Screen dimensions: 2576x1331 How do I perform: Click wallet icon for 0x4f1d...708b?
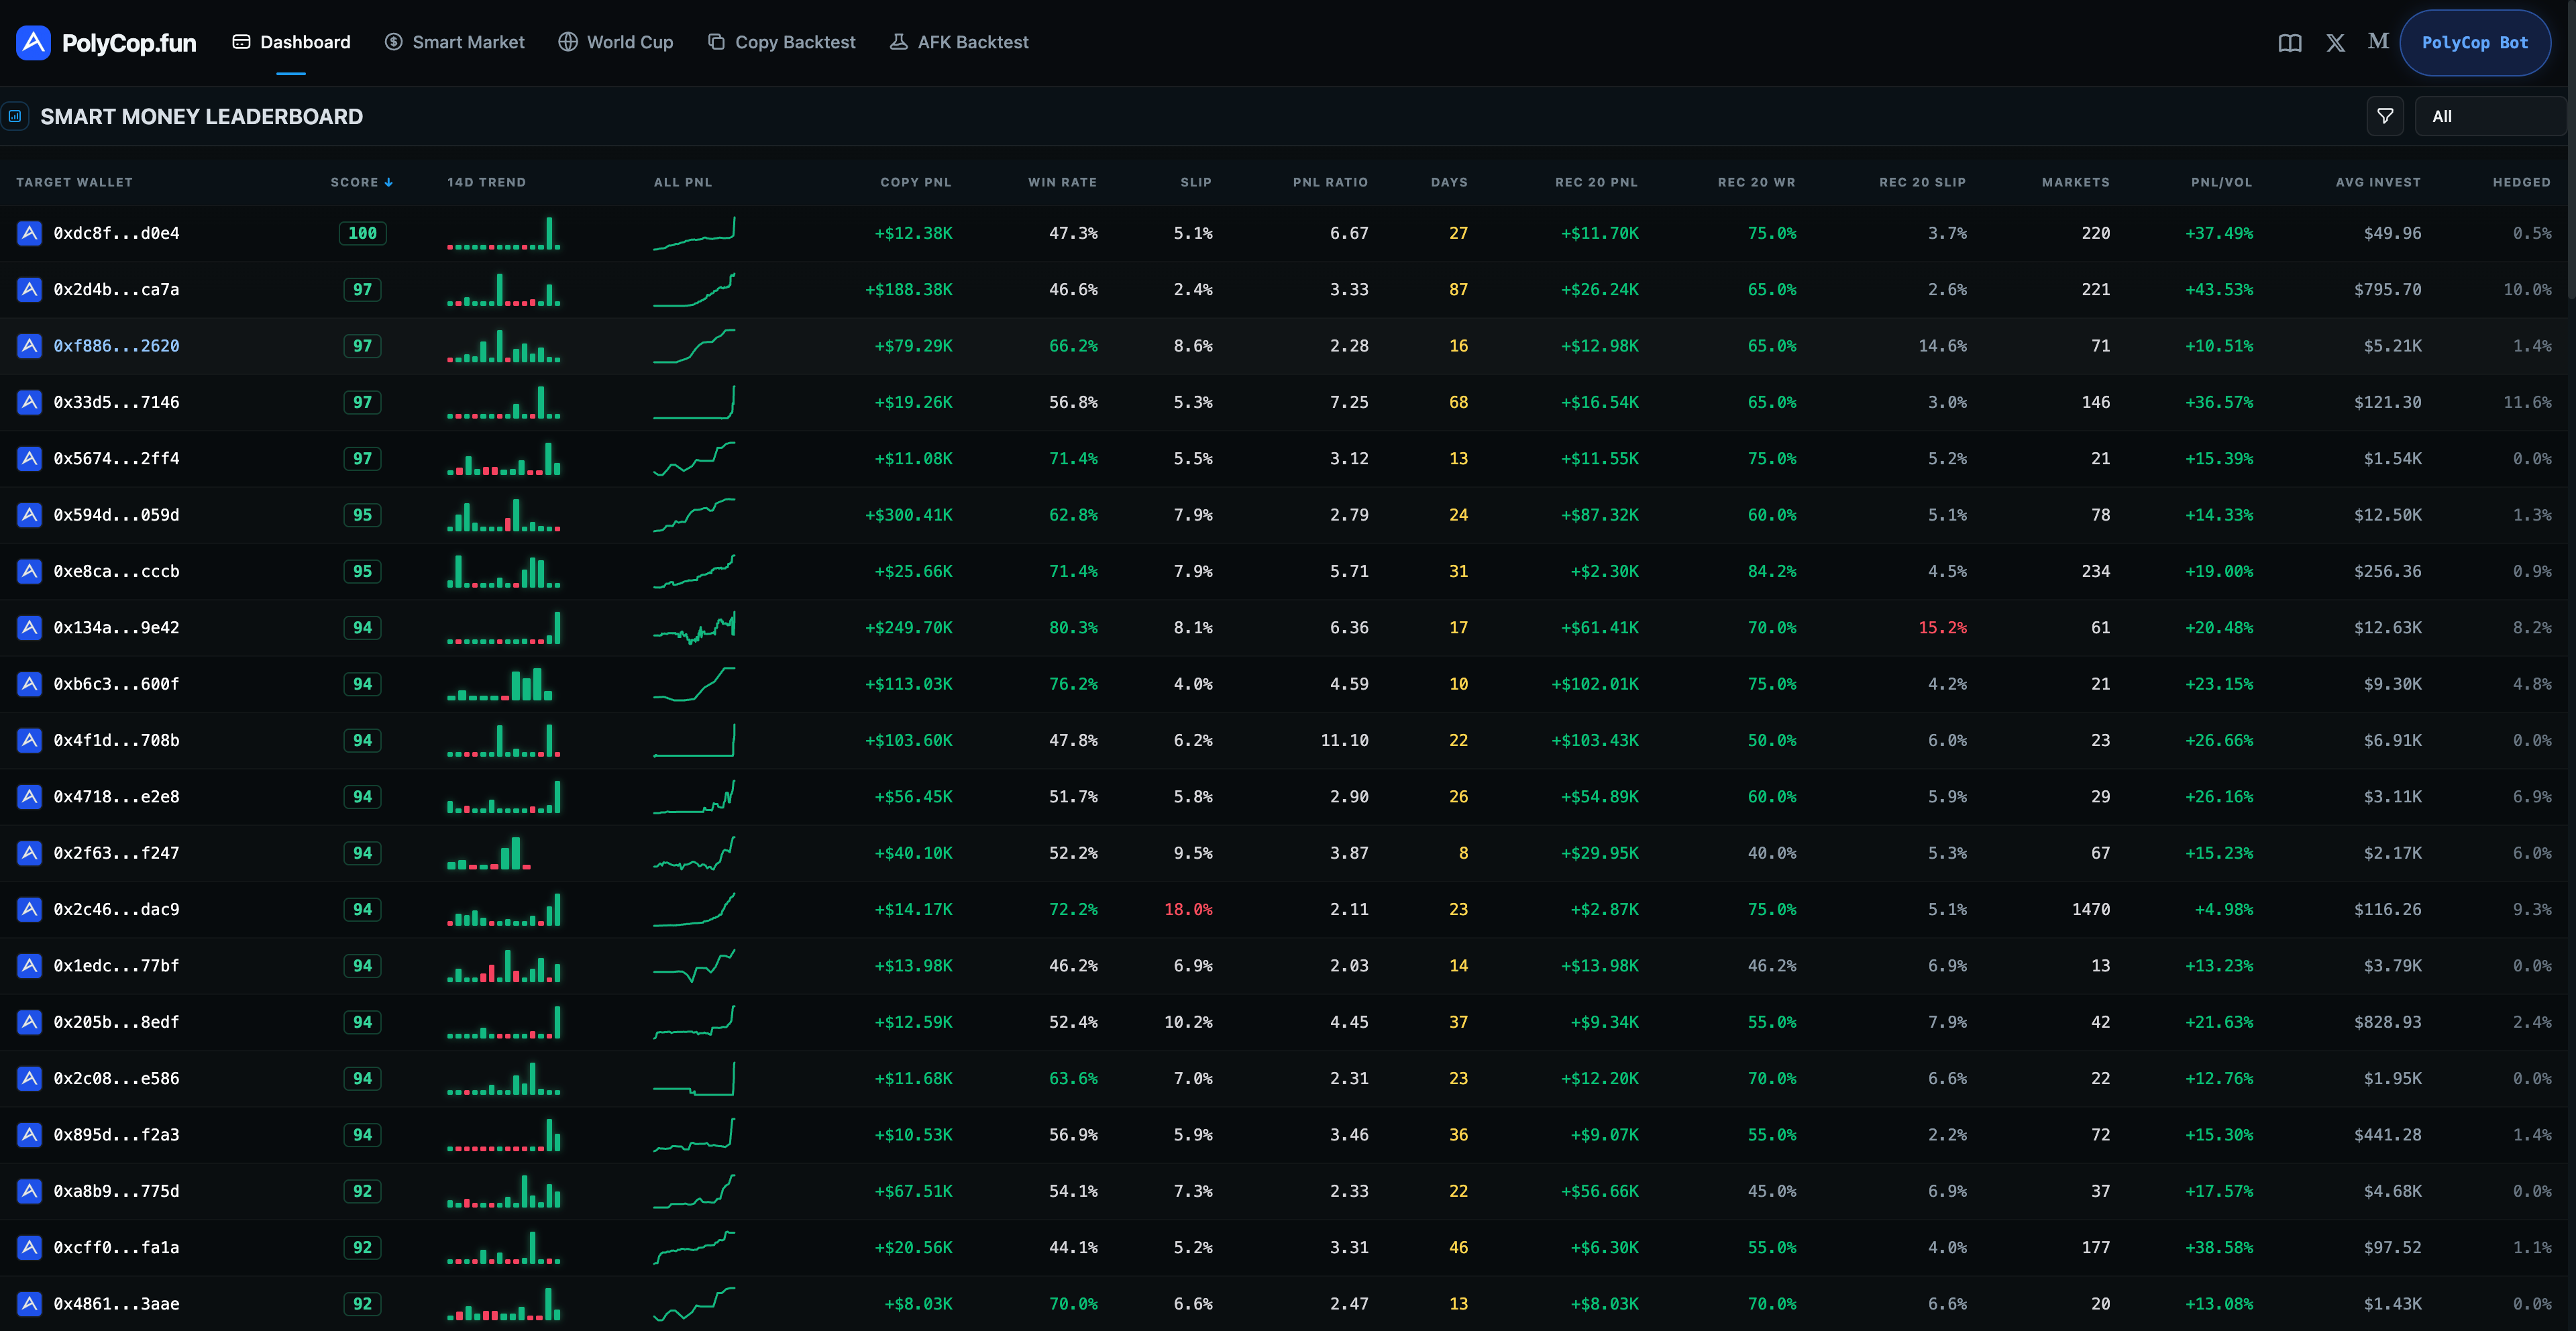(x=30, y=740)
